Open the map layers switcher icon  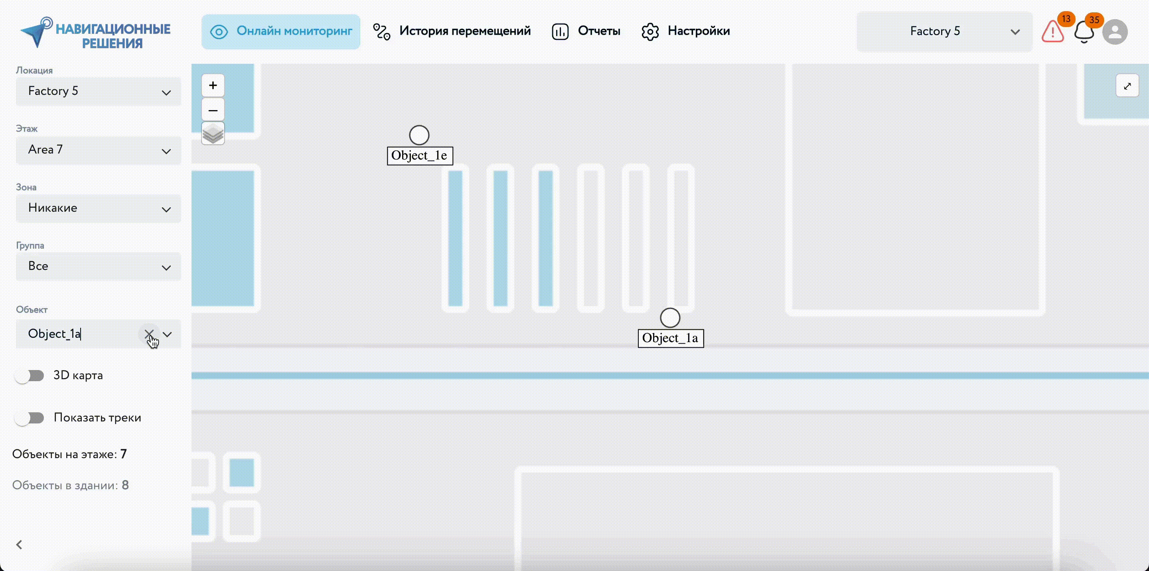[x=213, y=134]
